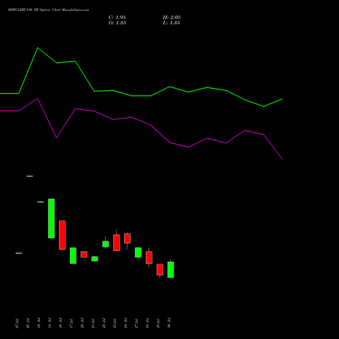Select the tallest red candlestick on the chart
This screenshot has height=339, width=339.
62,235
